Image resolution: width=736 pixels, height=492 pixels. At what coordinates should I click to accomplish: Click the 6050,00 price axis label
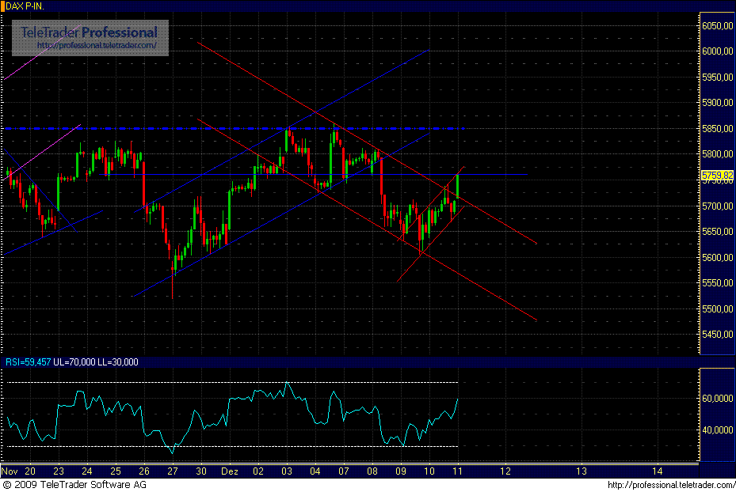[717, 26]
